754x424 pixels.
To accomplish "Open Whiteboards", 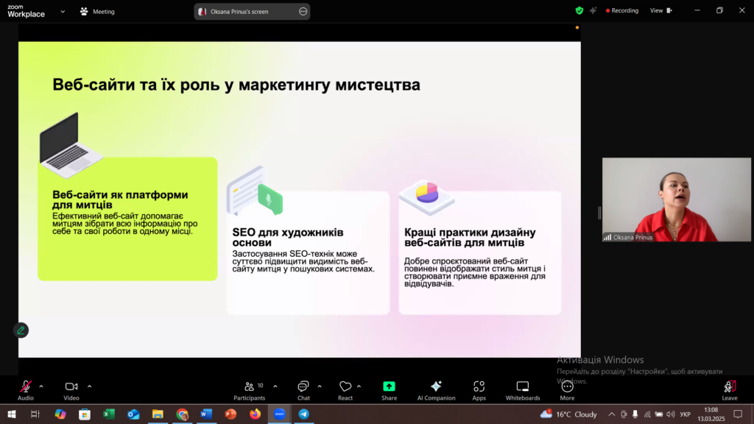I will pyautogui.click(x=523, y=390).
